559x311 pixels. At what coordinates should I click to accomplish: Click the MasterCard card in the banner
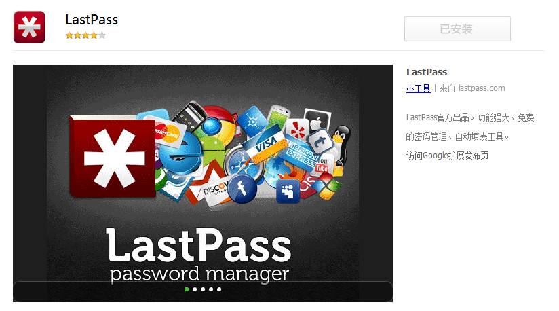coord(168,133)
